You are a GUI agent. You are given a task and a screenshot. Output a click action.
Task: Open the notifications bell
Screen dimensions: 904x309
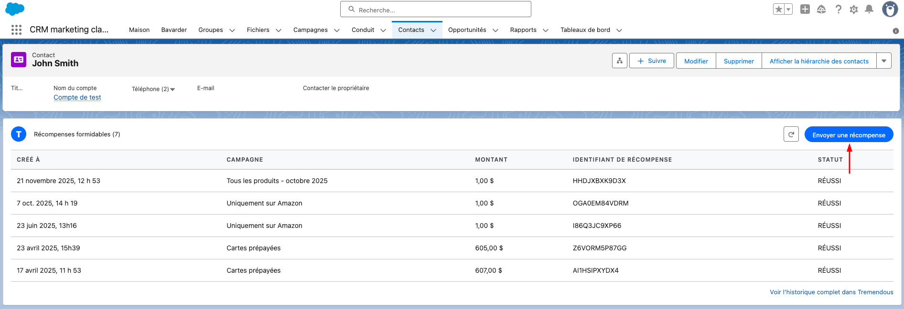tap(869, 9)
